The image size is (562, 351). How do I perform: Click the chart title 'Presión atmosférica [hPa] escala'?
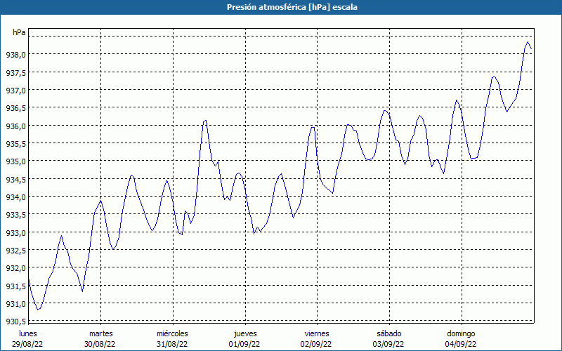(x=292, y=7)
